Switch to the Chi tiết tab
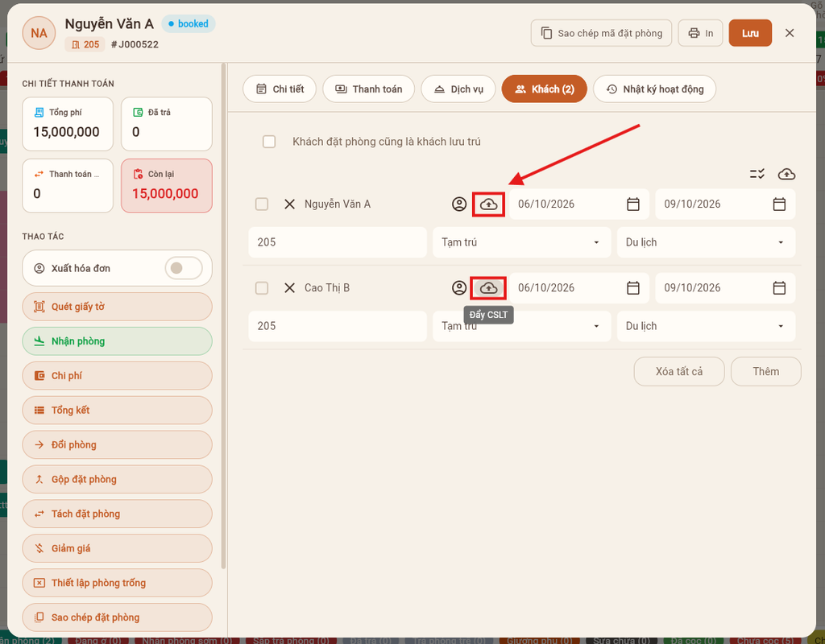 [x=280, y=89]
